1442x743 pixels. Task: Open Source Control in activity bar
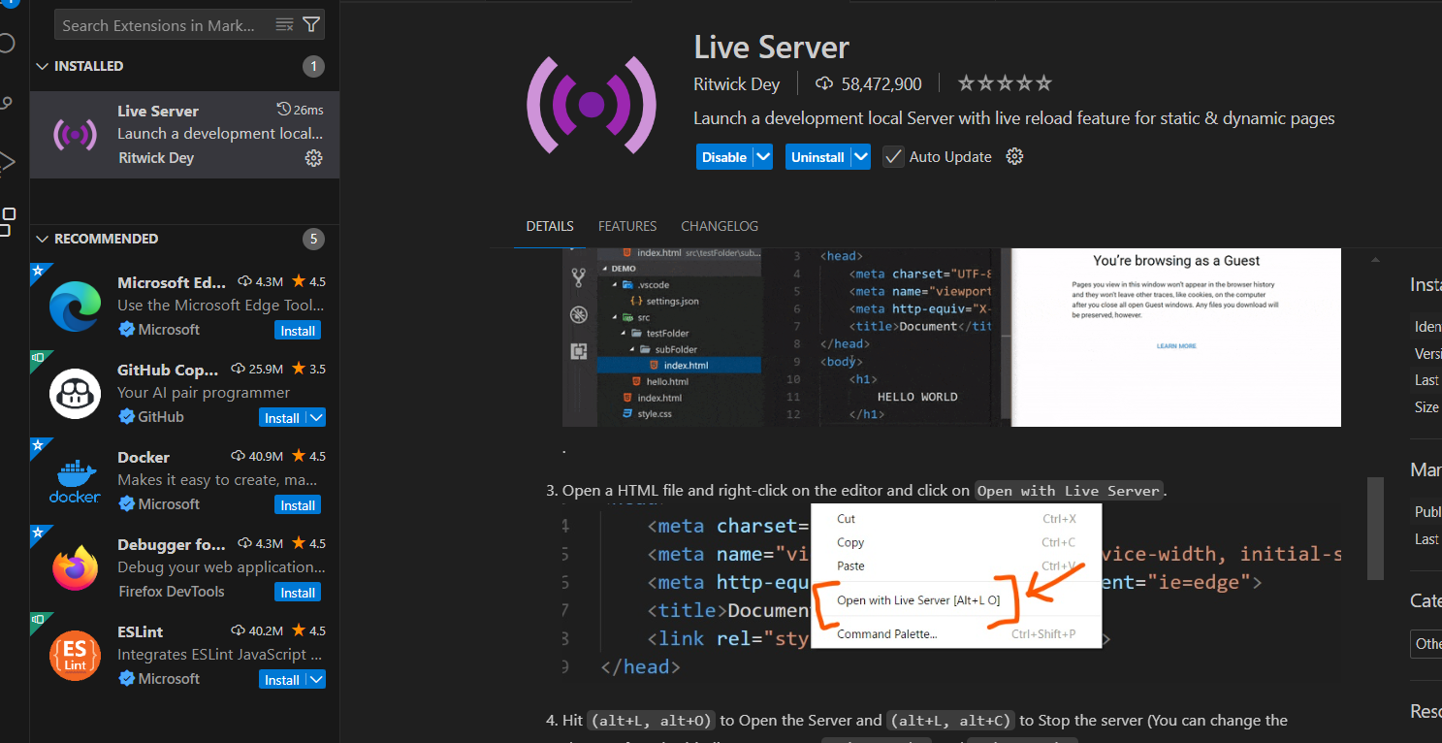[x=8, y=102]
